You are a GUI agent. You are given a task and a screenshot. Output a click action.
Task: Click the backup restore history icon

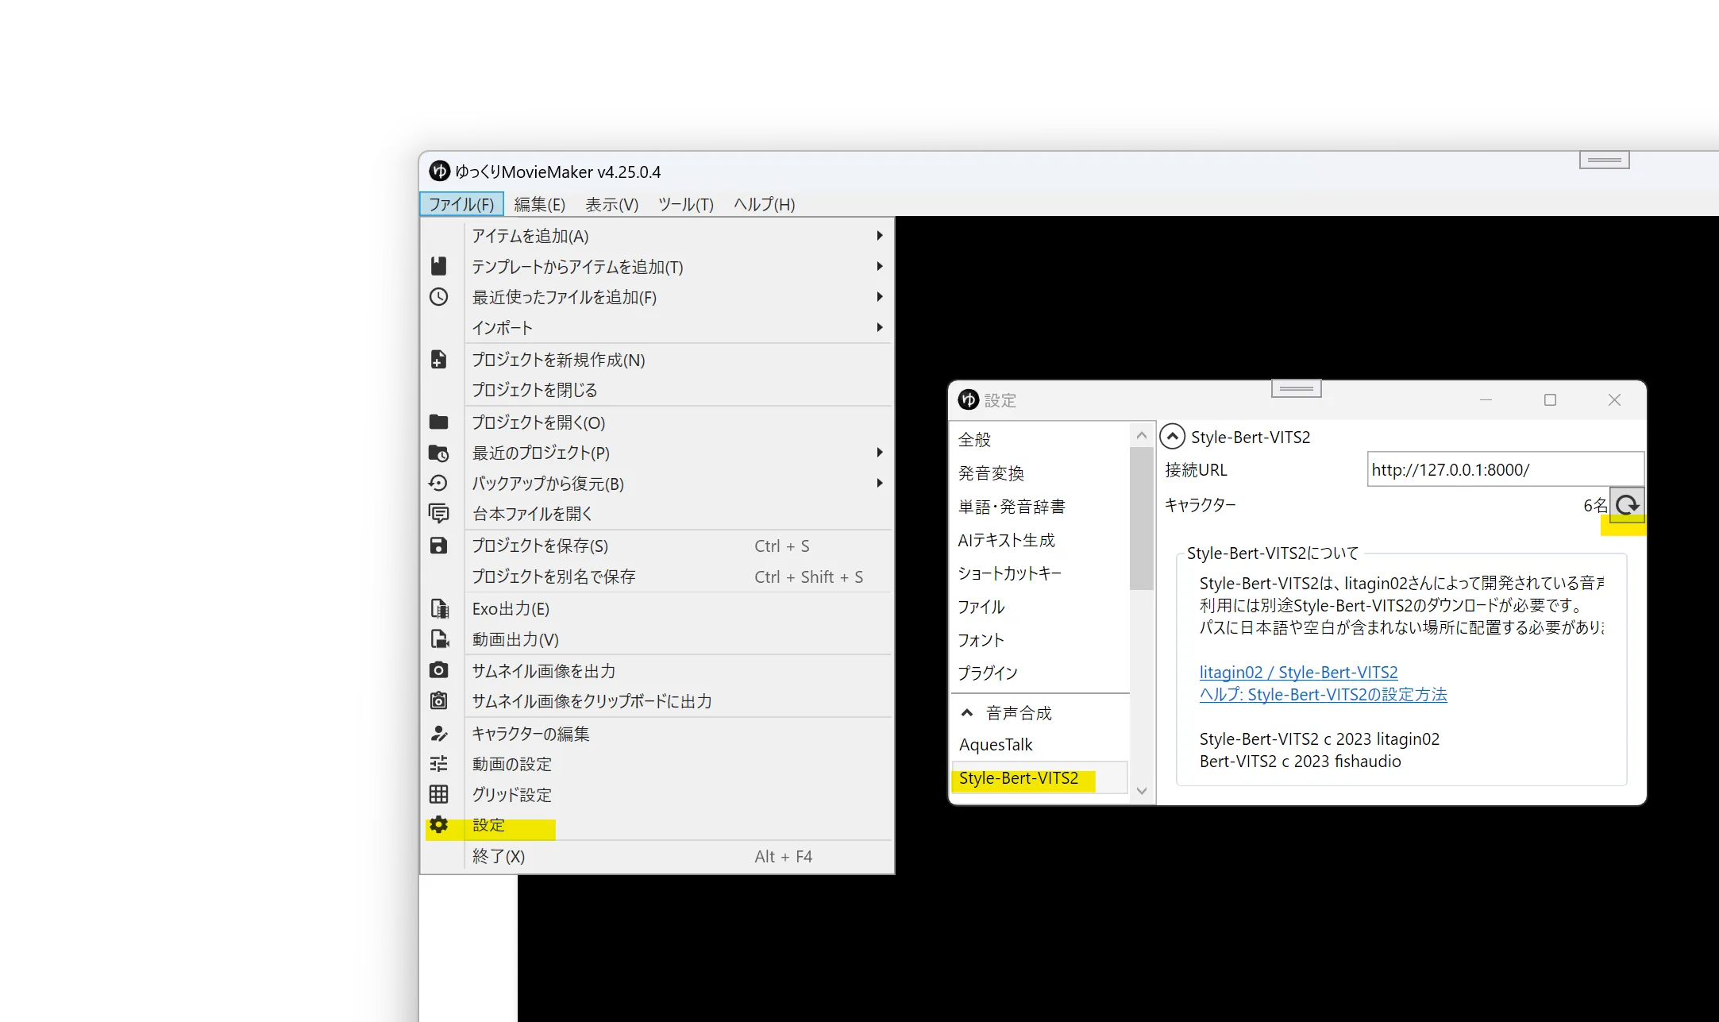tap(438, 483)
